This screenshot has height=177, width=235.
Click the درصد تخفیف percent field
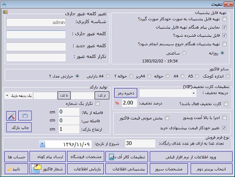129,103
